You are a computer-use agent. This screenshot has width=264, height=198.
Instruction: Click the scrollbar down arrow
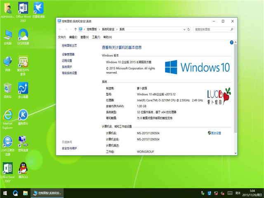click(236, 153)
